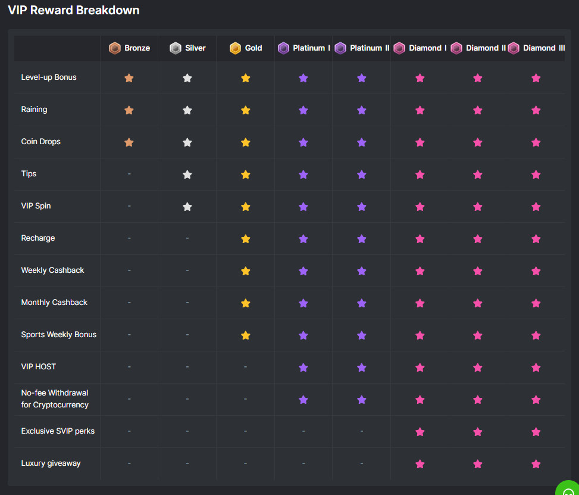Click the Diamond I tier badge icon

pyautogui.click(x=399, y=48)
